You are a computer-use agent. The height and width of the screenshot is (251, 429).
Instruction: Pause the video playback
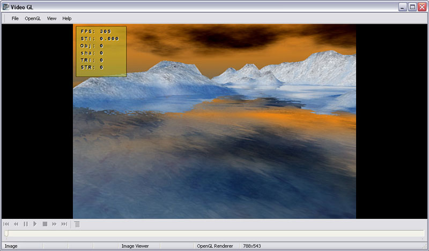point(25,224)
